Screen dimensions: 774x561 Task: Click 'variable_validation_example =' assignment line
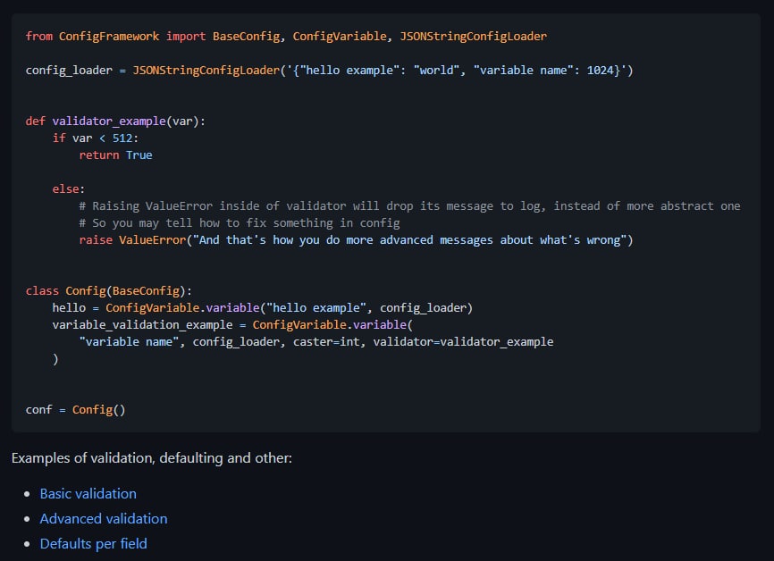pyautogui.click(x=232, y=324)
